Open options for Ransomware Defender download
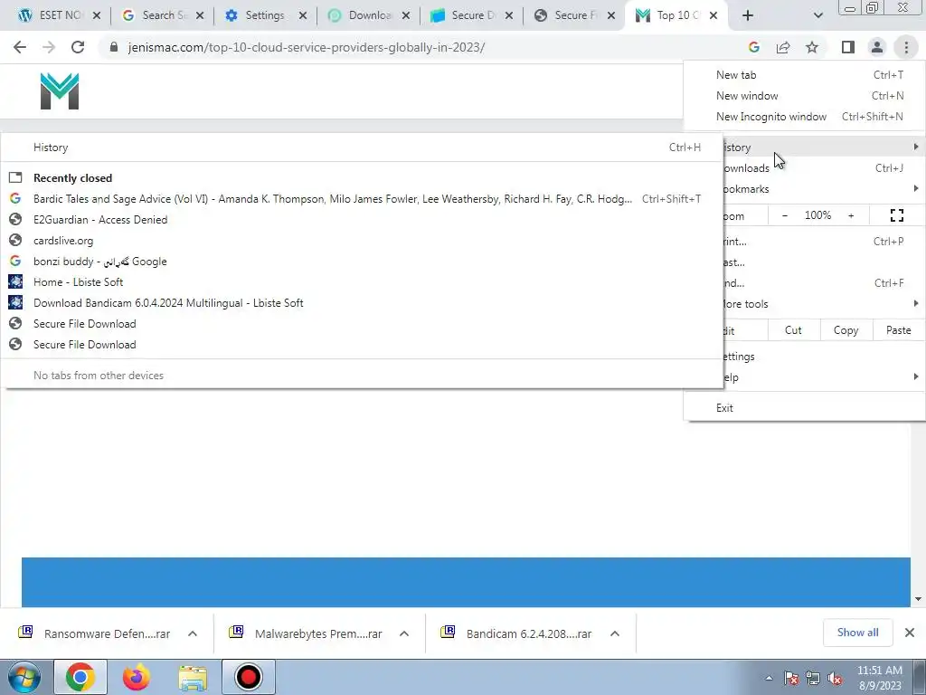Viewport: 926px width, 695px height. pyautogui.click(x=193, y=633)
